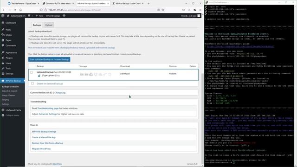Click the padlock site info icon
Viewport: 297px width, 167px height.
click(45, 10)
